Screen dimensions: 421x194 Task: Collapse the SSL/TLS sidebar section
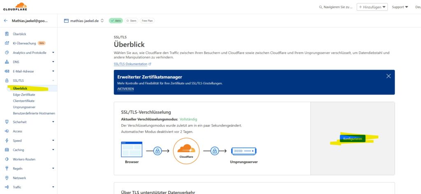pos(53,81)
